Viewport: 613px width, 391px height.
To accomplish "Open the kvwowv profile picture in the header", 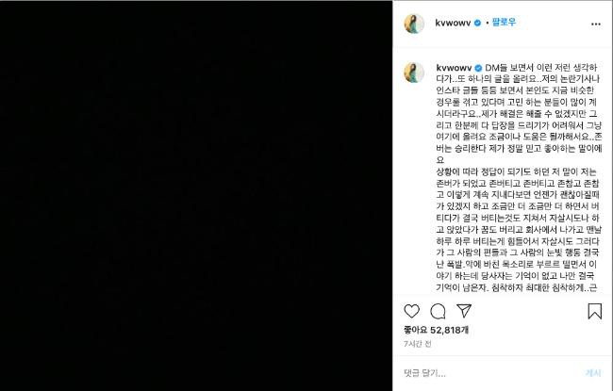I will (x=414, y=24).
